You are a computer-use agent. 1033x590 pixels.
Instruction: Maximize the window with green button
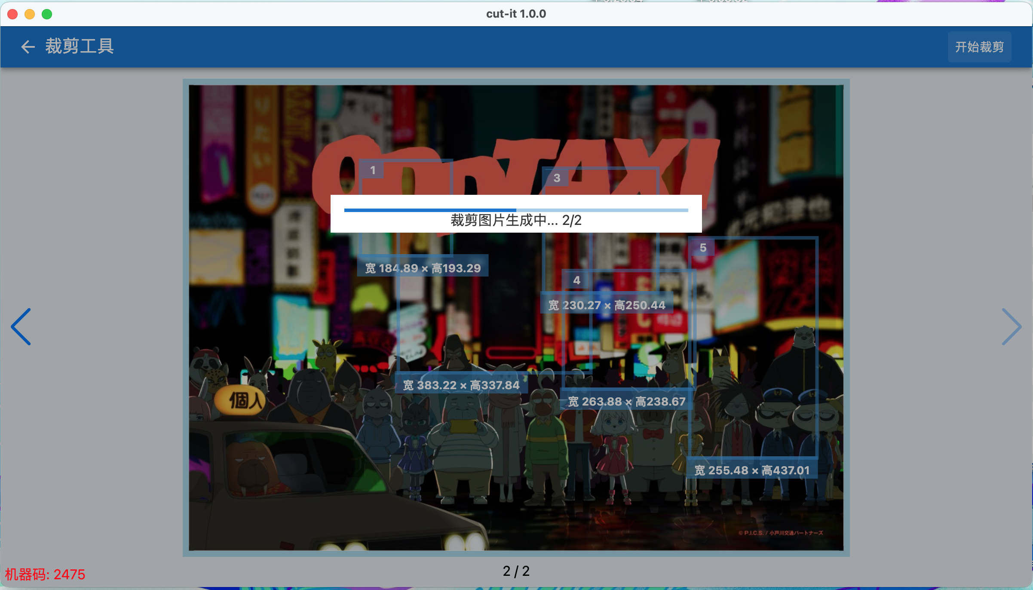point(47,14)
